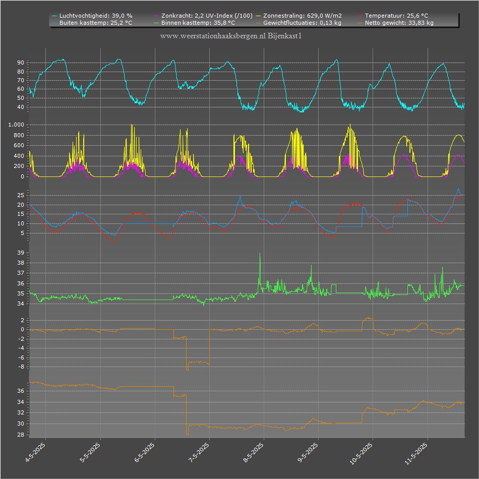Viewport: 479px width, 479px height.
Task: Click the weerstationhaaksbergen.nl Bijenkast1 title
Action: 231,36
